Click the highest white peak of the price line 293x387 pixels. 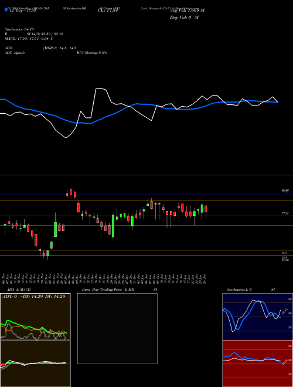point(100,88)
